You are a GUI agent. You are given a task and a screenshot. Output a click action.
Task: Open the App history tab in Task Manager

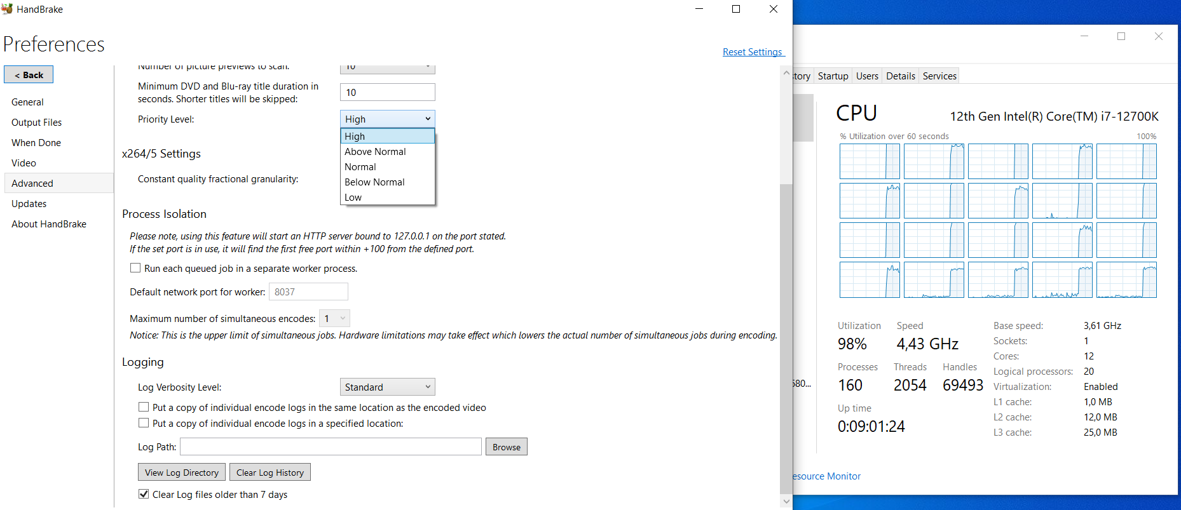[x=802, y=76]
